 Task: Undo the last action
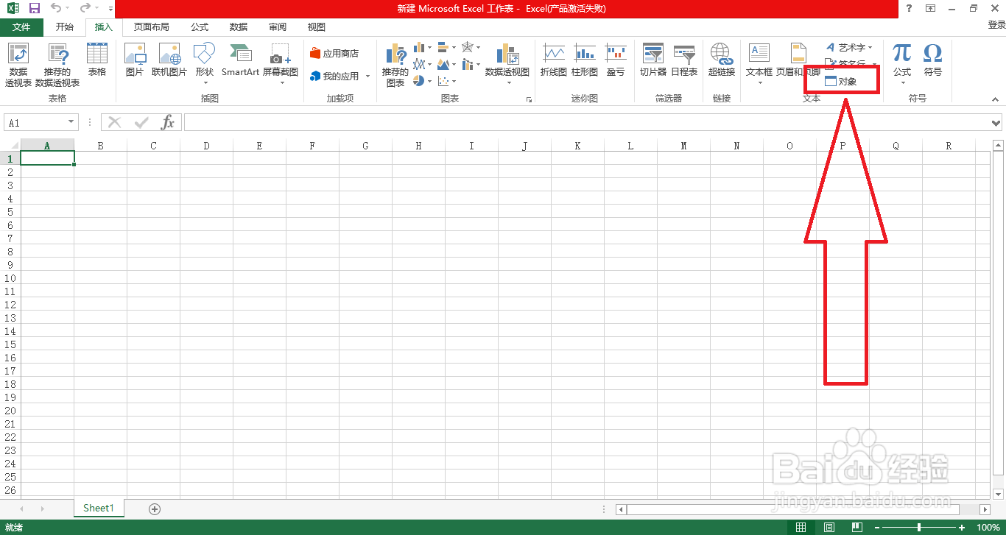coord(56,9)
